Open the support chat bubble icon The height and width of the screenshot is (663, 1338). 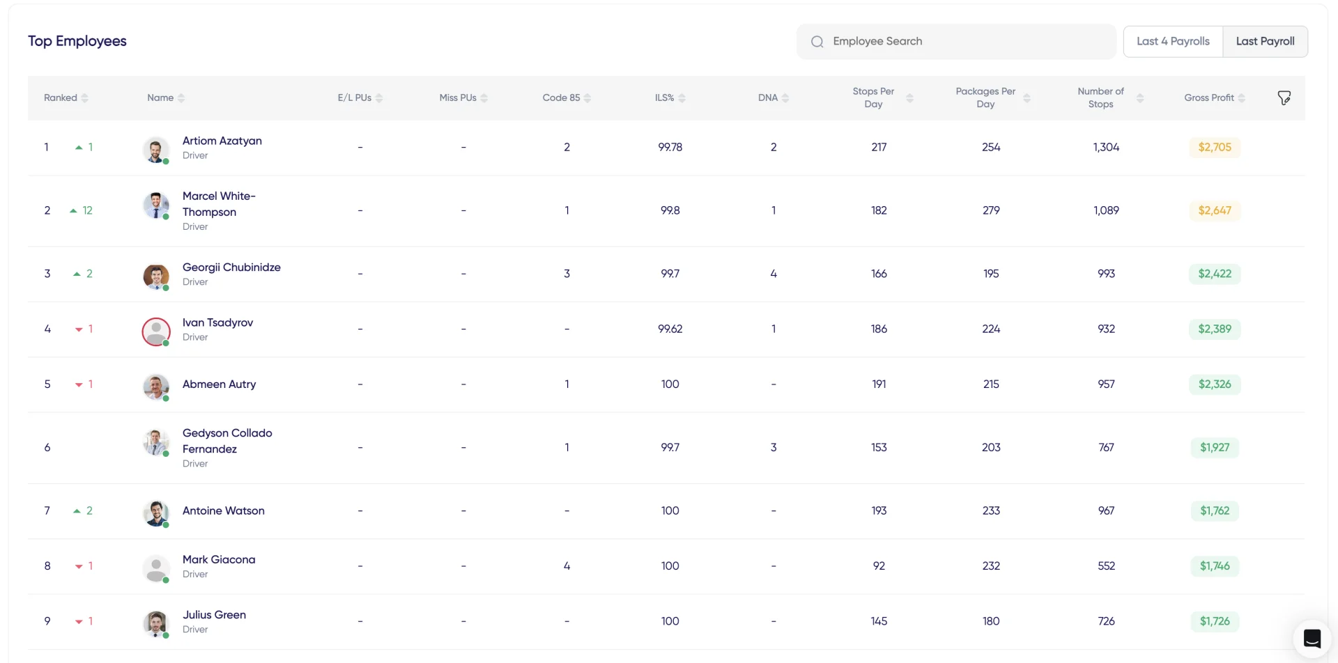click(1312, 639)
